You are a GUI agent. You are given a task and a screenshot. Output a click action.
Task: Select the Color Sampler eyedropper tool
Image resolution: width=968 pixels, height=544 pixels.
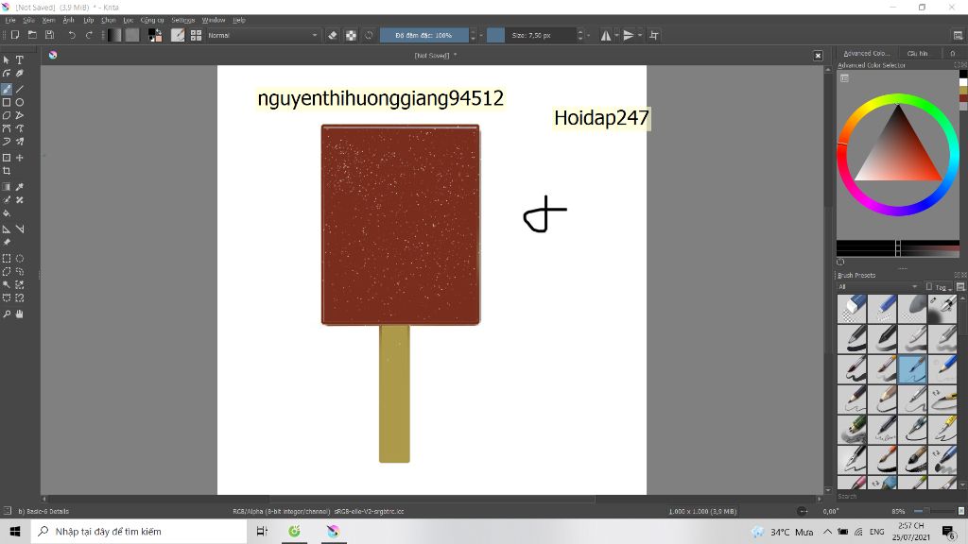pos(20,187)
